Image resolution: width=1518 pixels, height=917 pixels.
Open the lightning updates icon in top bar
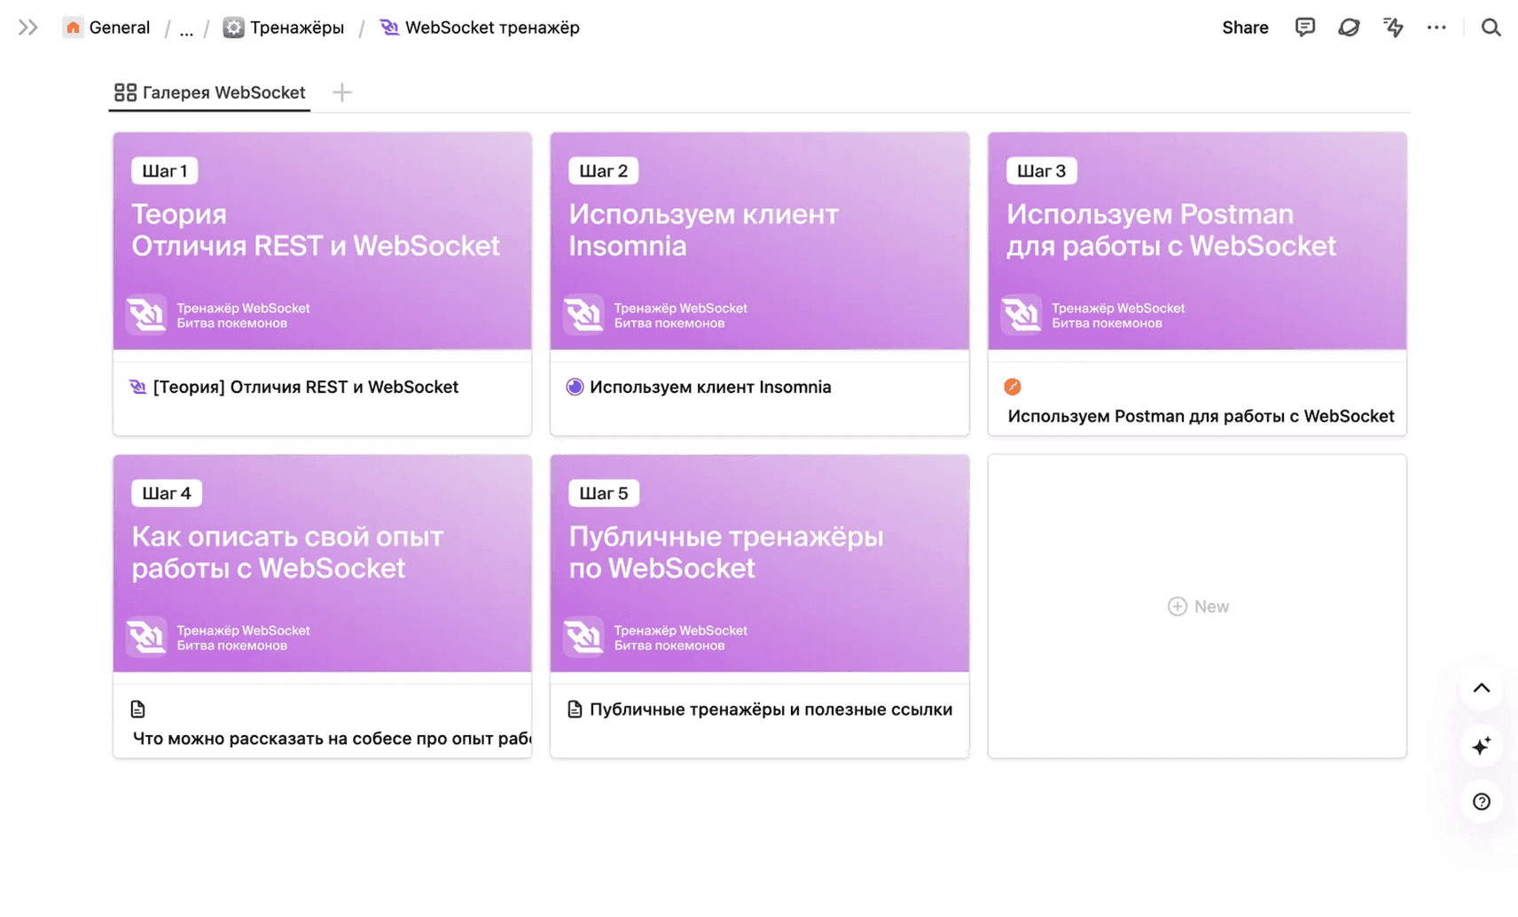[x=1393, y=27]
